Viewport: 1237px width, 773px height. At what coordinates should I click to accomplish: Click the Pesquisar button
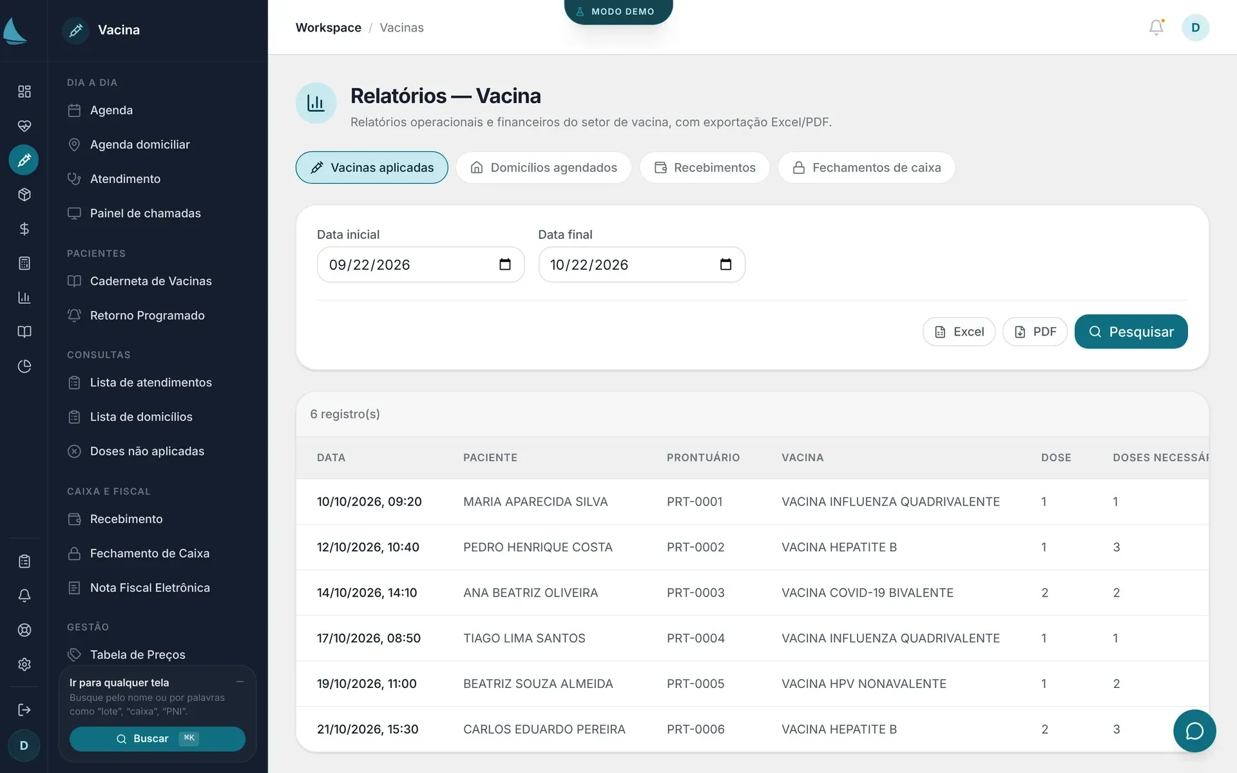pos(1131,332)
